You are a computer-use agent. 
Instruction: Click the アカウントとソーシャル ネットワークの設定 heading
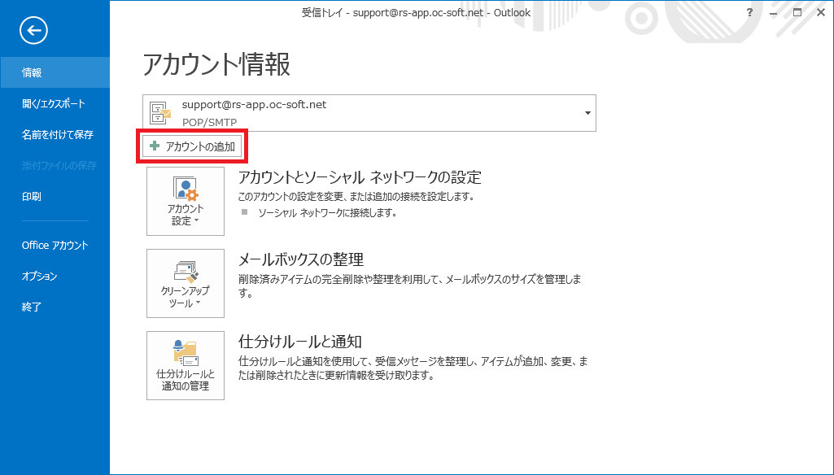click(x=360, y=176)
